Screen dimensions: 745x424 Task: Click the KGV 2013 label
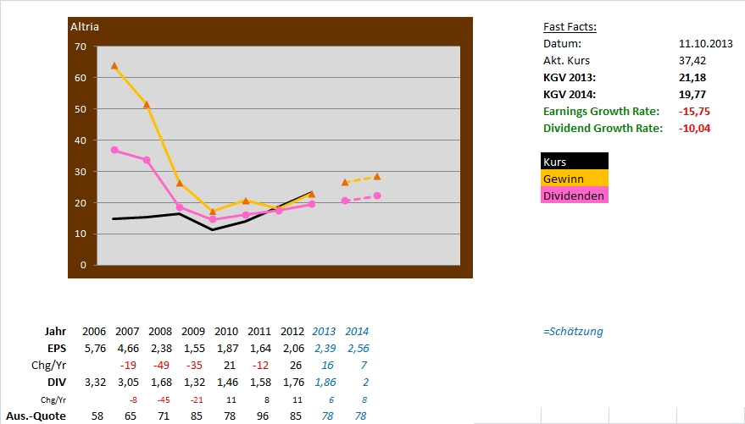pos(570,77)
